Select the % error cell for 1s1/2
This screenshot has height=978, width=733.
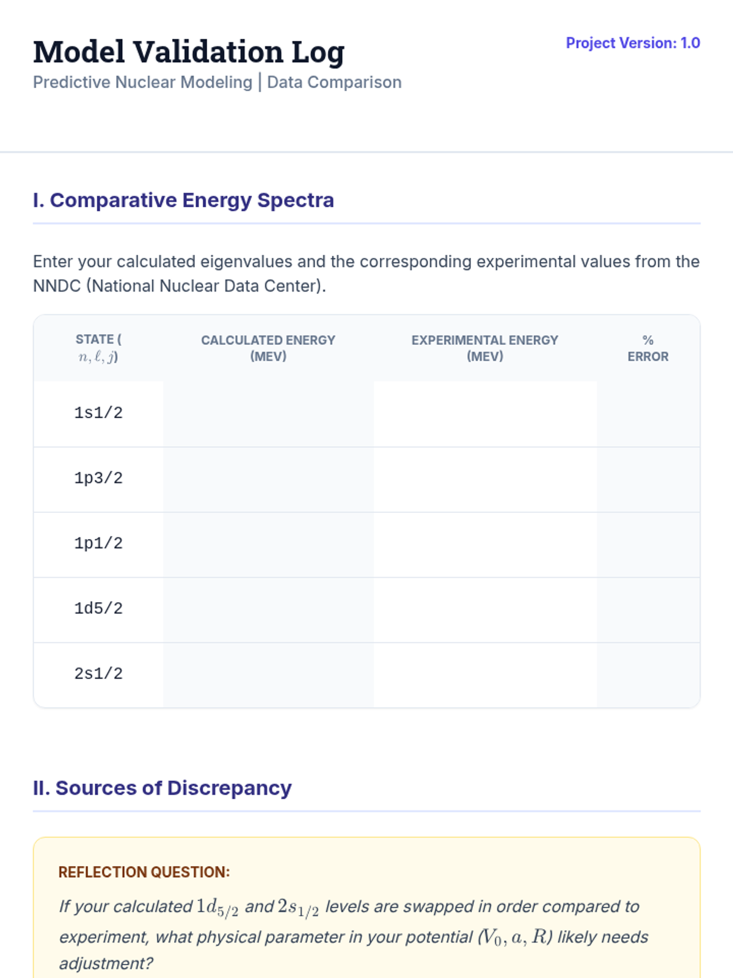coord(648,414)
